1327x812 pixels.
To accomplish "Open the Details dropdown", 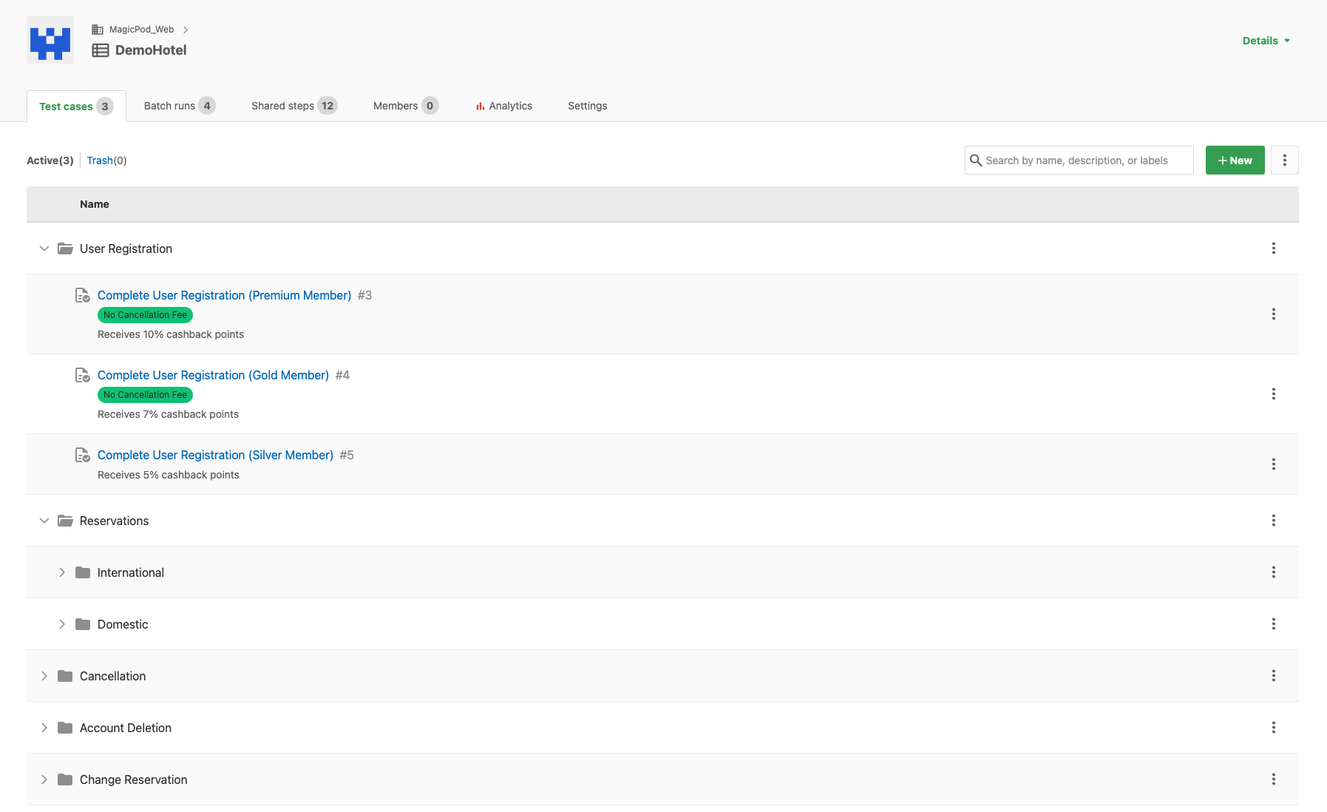I will (x=1266, y=41).
